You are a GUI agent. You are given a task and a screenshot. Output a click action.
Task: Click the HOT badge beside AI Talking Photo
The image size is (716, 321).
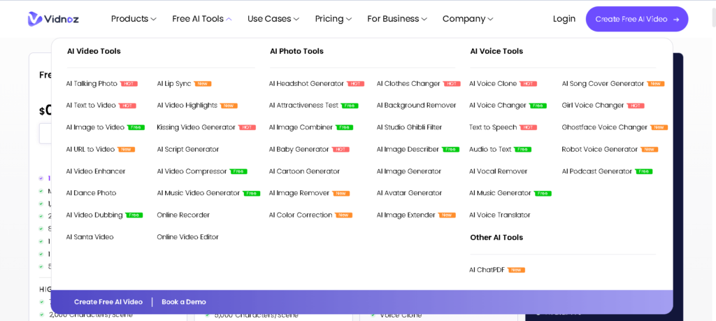(x=129, y=84)
